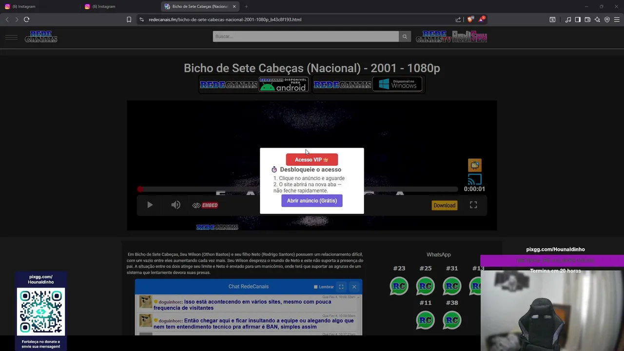
Task: Open the VPN shield icon
Action: click(x=607, y=19)
